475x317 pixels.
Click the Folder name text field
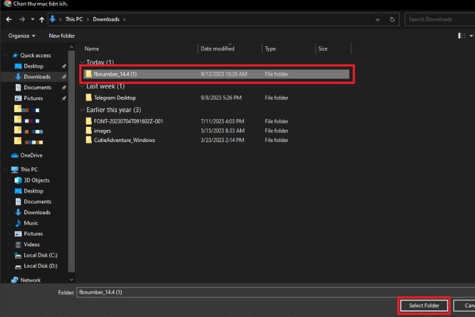tap(274, 293)
